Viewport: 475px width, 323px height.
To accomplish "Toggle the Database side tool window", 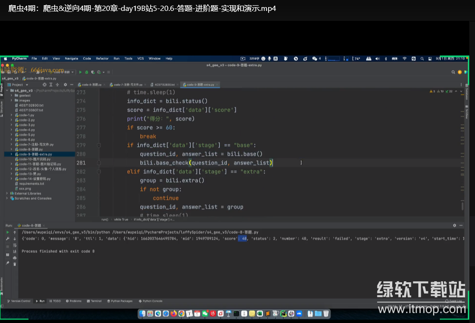I will click(x=466, y=93).
